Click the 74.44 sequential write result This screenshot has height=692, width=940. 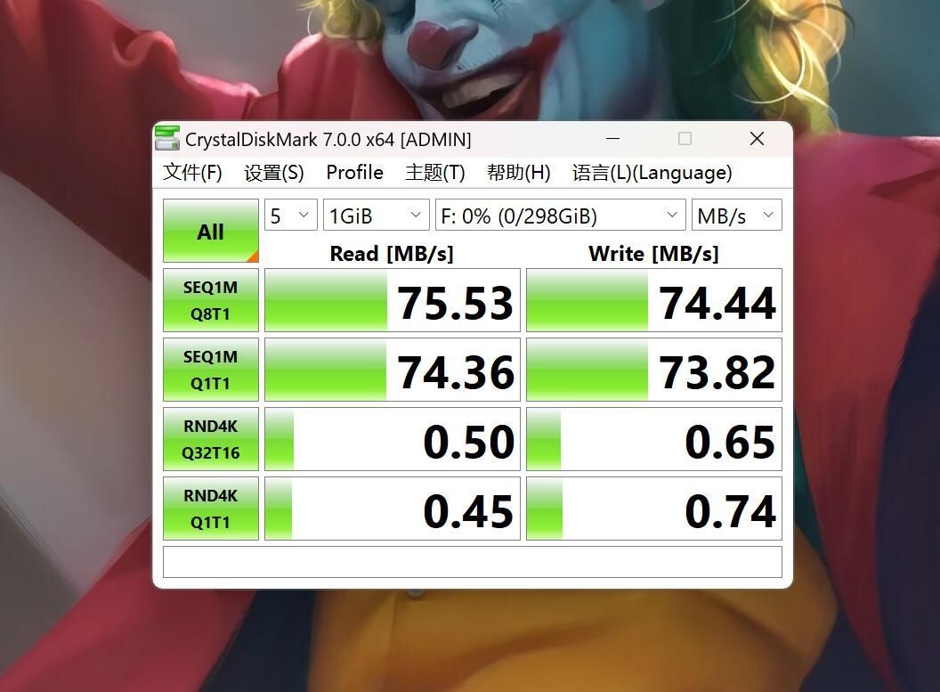tap(654, 300)
